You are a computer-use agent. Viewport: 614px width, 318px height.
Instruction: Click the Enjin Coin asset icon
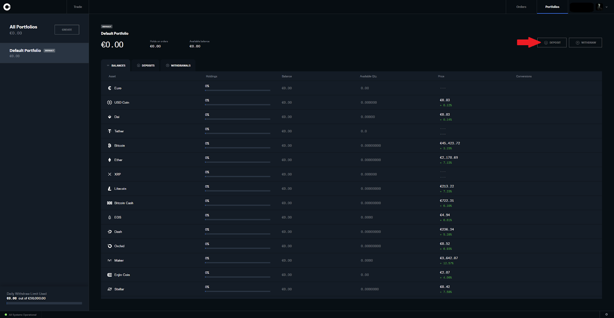tap(110, 275)
